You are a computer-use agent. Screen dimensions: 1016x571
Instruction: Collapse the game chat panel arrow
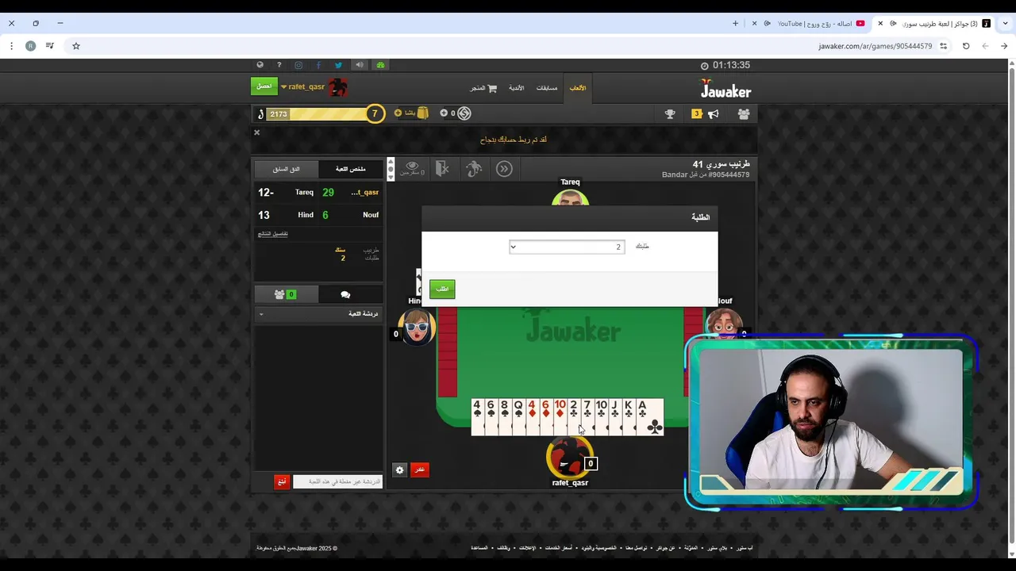261,314
